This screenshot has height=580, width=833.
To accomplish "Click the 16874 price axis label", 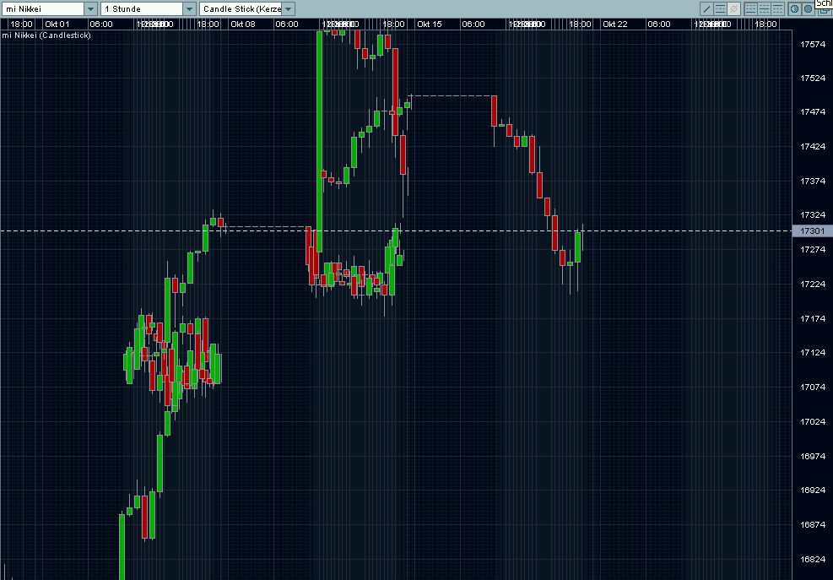I will click(x=813, y=525).
